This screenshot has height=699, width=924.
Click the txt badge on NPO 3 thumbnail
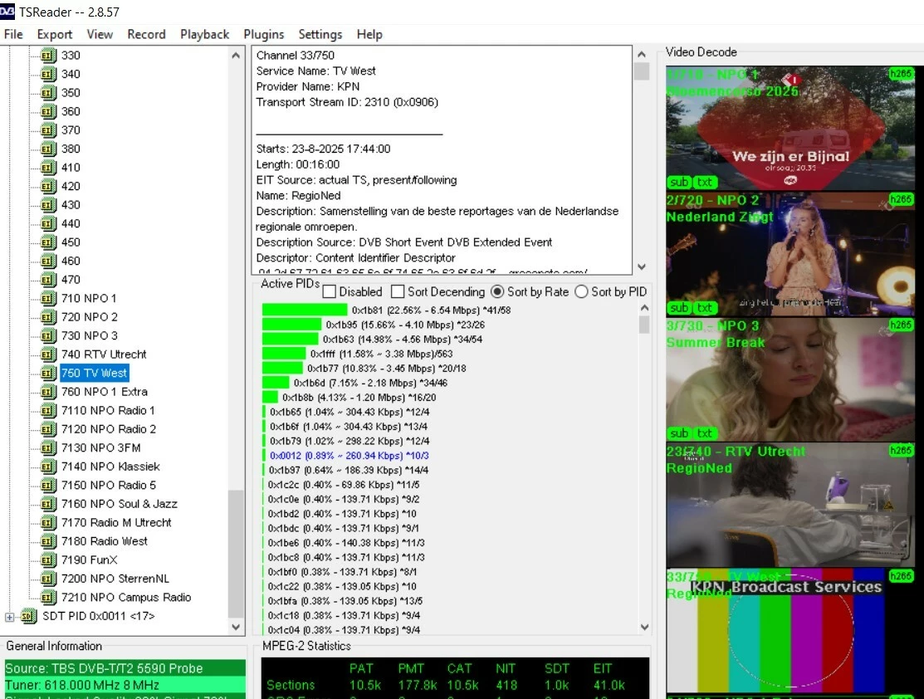click(x=704, y=433)
